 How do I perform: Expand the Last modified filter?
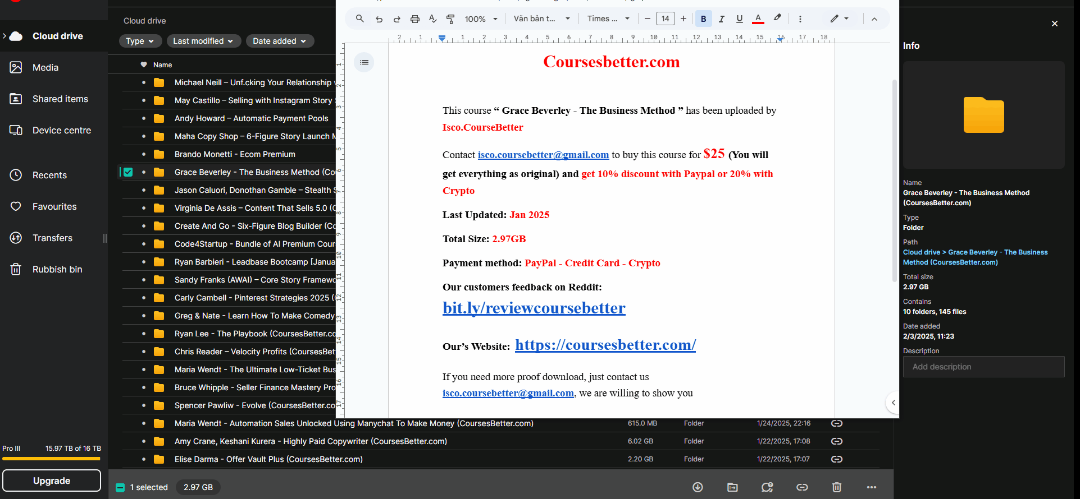coord(203,41)
